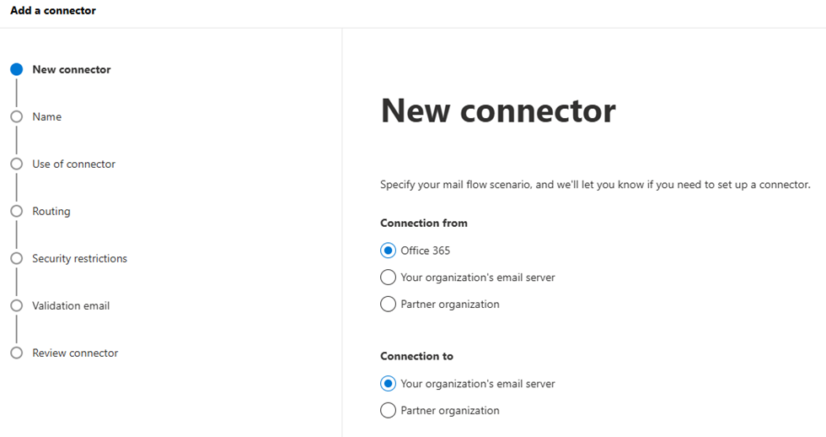This screenshot has width=826, height=437.
Task: Click the Use of connector step circle
Action: tap(16, 165)
